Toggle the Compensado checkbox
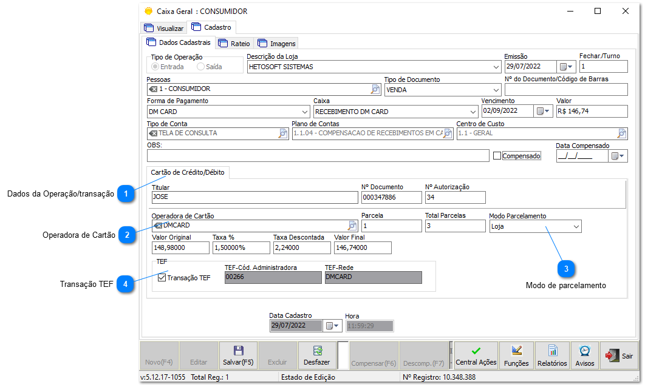 (497, 156)
